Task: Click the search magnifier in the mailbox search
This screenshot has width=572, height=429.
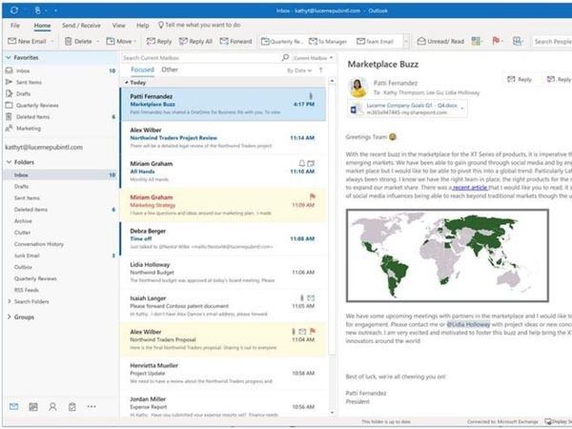Action: [x=285, y=57]
